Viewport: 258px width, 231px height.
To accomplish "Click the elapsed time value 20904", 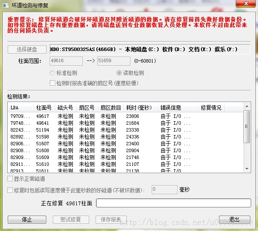I will (x=132, y=150).
